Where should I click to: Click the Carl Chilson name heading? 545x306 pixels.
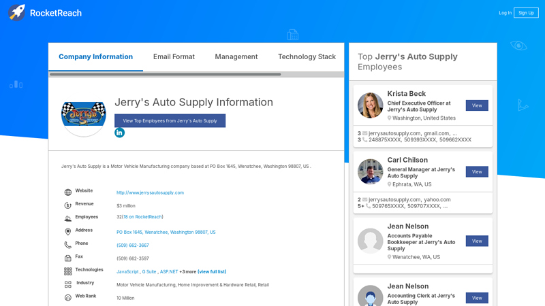click(x=407, y=160)
